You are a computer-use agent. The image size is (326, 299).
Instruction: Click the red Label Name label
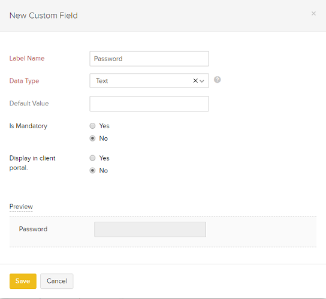pyautogui.click(x=27, y=58)
